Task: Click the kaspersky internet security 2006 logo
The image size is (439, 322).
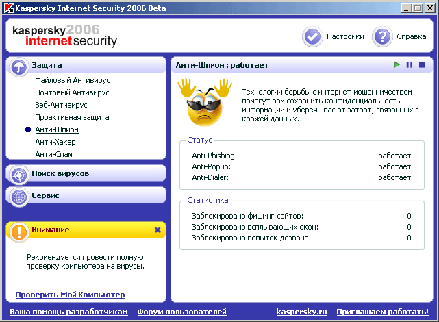Action: click(x=64, y=36)
